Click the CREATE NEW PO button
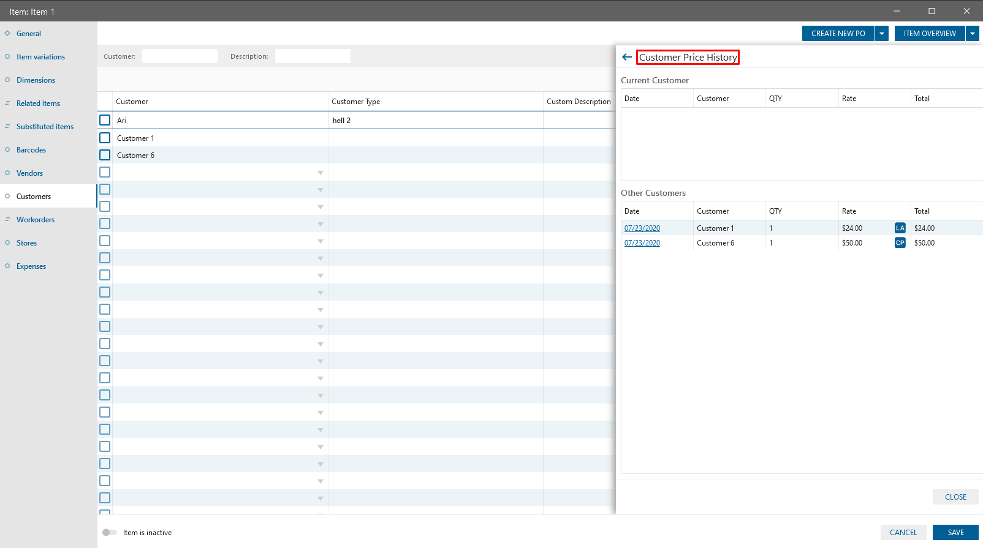This screenshot has height=548, width=983. pyautogui.click(x=838, y=34)
